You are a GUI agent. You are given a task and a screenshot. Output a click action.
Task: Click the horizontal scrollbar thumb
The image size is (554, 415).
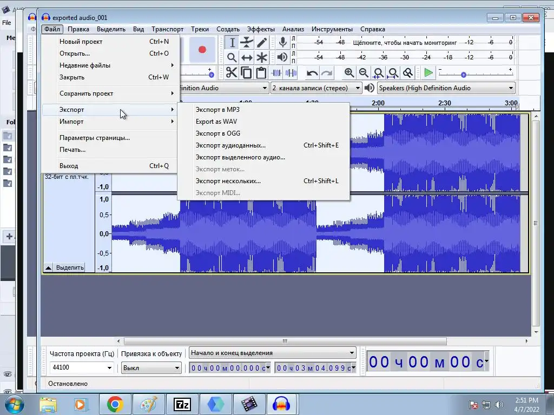pyautogui.click(x=285, y=341)
